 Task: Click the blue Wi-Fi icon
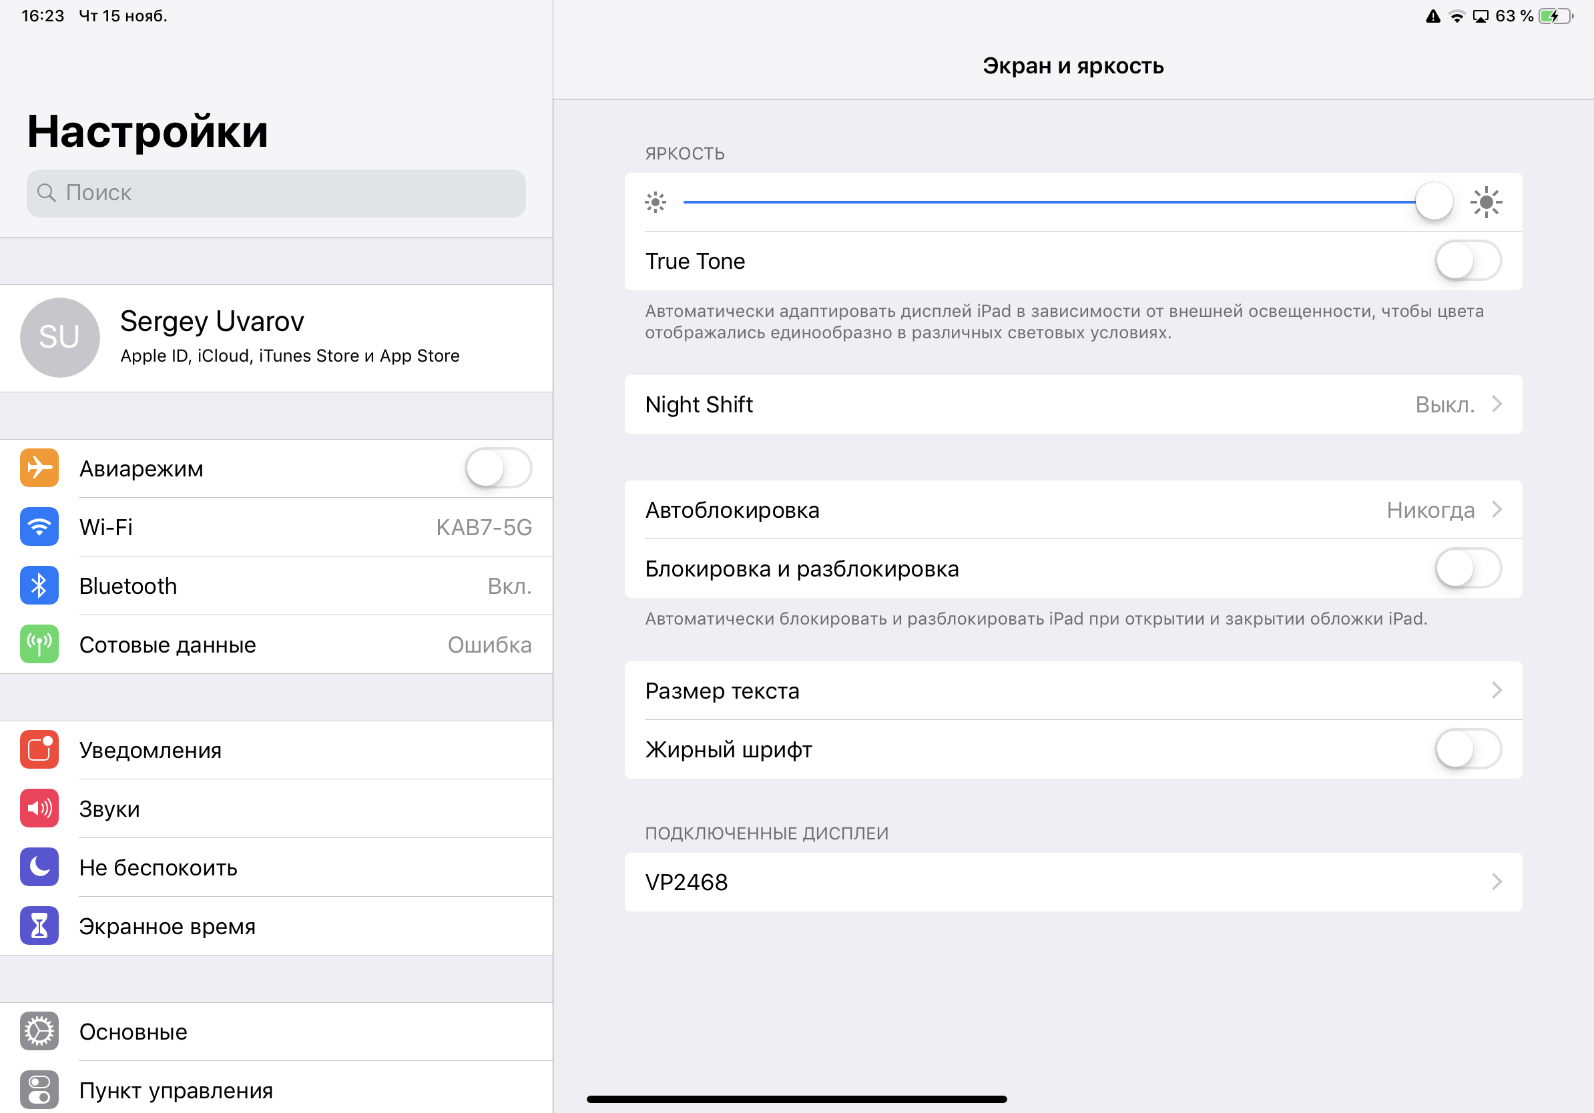pos(39,527)
